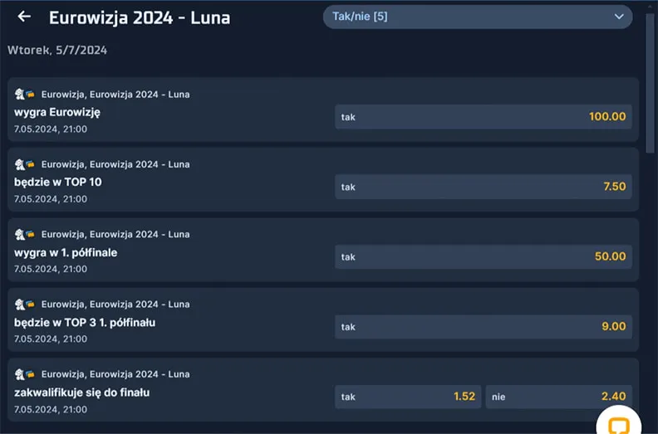Click Eurovision icon in 'zakwalifikuje się do finału' row
Viewport: 658px width, 434px height.
[x=24, y=374]
